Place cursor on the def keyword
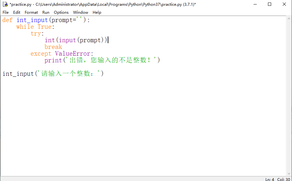 tap(8, 20)
